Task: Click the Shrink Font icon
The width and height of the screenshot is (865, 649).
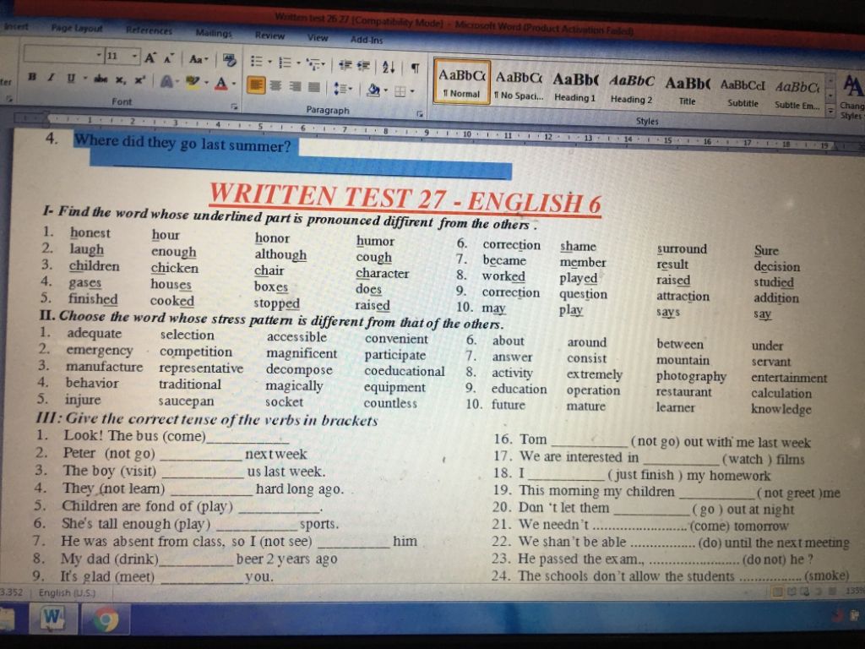Action: [168, 58]
